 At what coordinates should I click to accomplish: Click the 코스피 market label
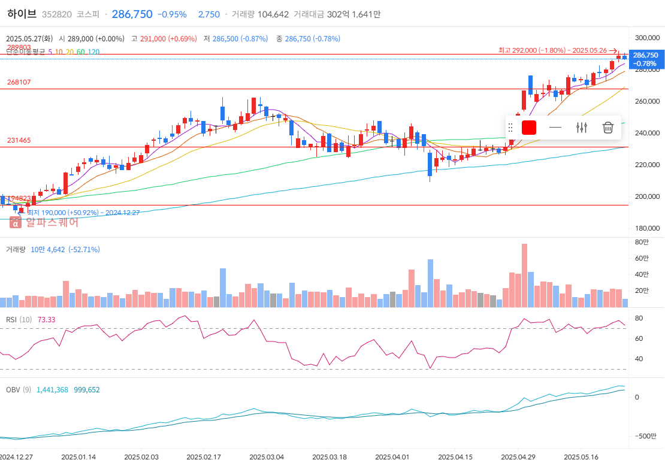[x=88, y=14]
